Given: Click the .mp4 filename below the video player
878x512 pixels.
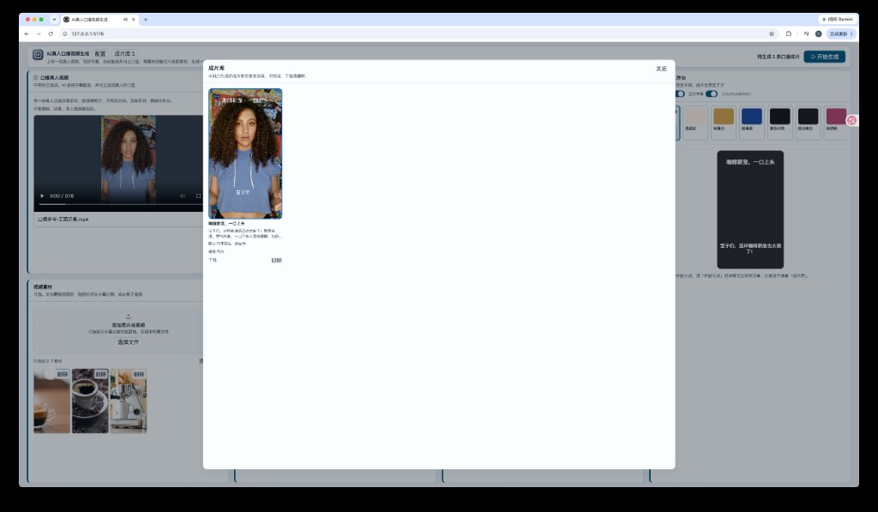Looking at the screenshot, I should click(x=63, y=220).
